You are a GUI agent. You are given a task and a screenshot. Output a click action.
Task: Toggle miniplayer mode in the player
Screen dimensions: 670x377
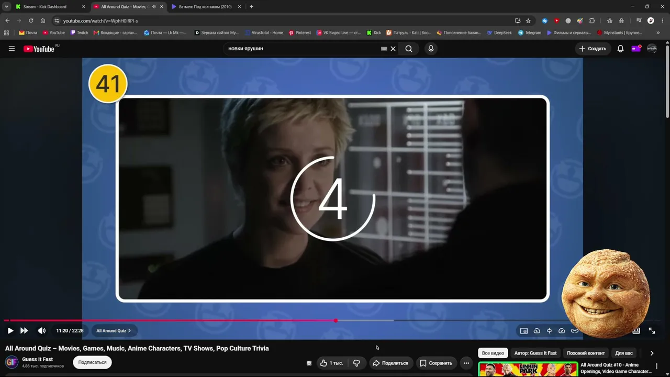pyautogui.click(x=524, y=331)
